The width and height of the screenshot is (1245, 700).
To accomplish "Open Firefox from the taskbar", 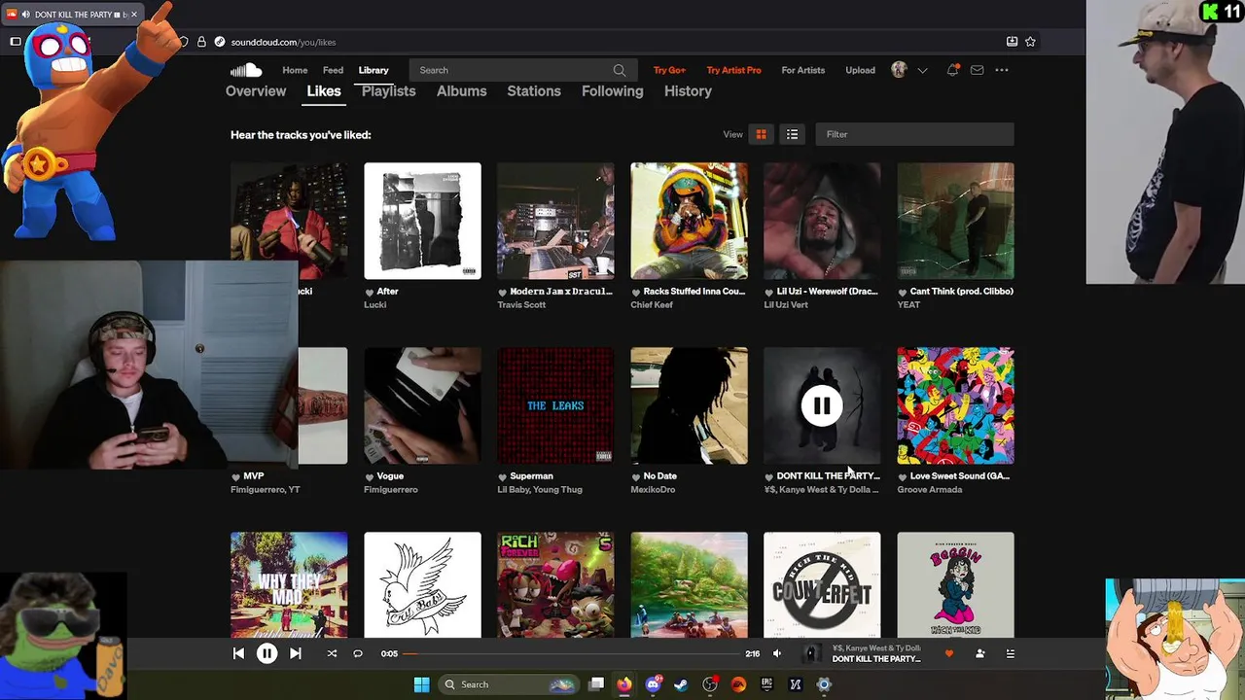I will pos(624,684).
